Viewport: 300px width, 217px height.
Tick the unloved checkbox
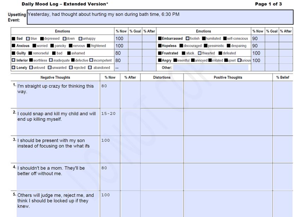[31, 68]
